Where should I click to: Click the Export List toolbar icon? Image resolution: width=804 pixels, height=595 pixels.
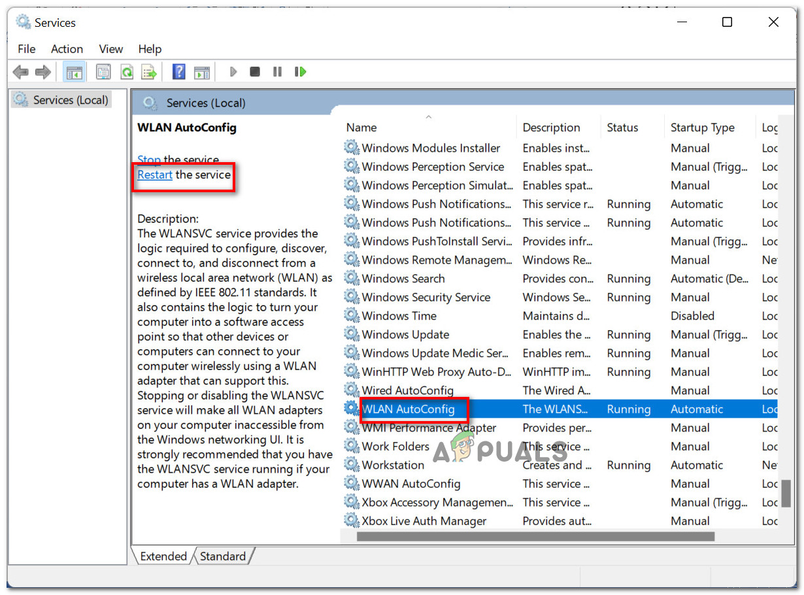point(149,72)
